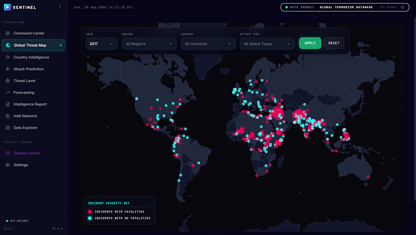Click the Attack Prediction icon
416x235 pixels.
8,69
